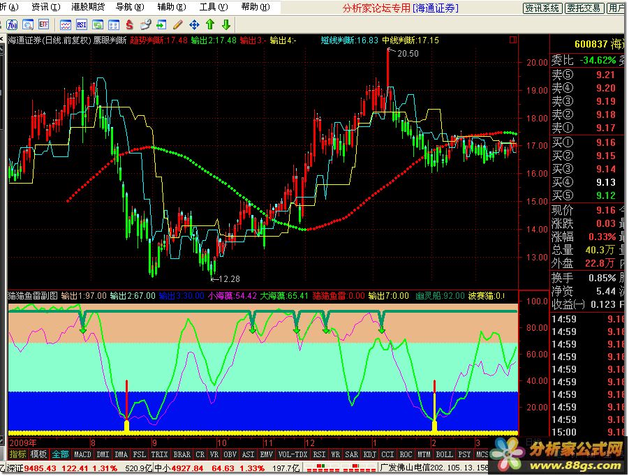Switch to BOLL indicator tab
The height and width of the screenshot is (476, 629).
click(444, 454)
